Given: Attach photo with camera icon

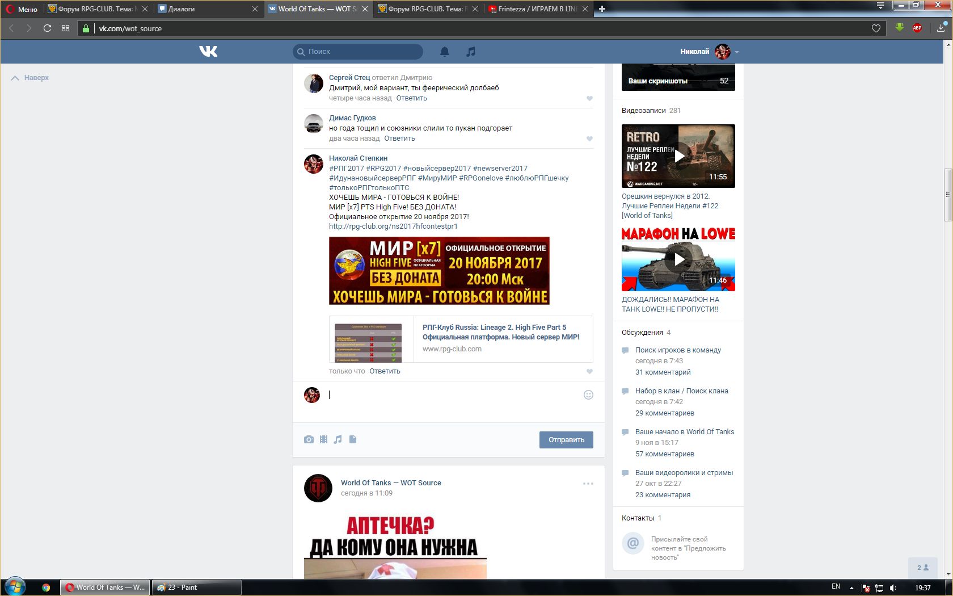Looking at the screenshot, I should 309,439.
